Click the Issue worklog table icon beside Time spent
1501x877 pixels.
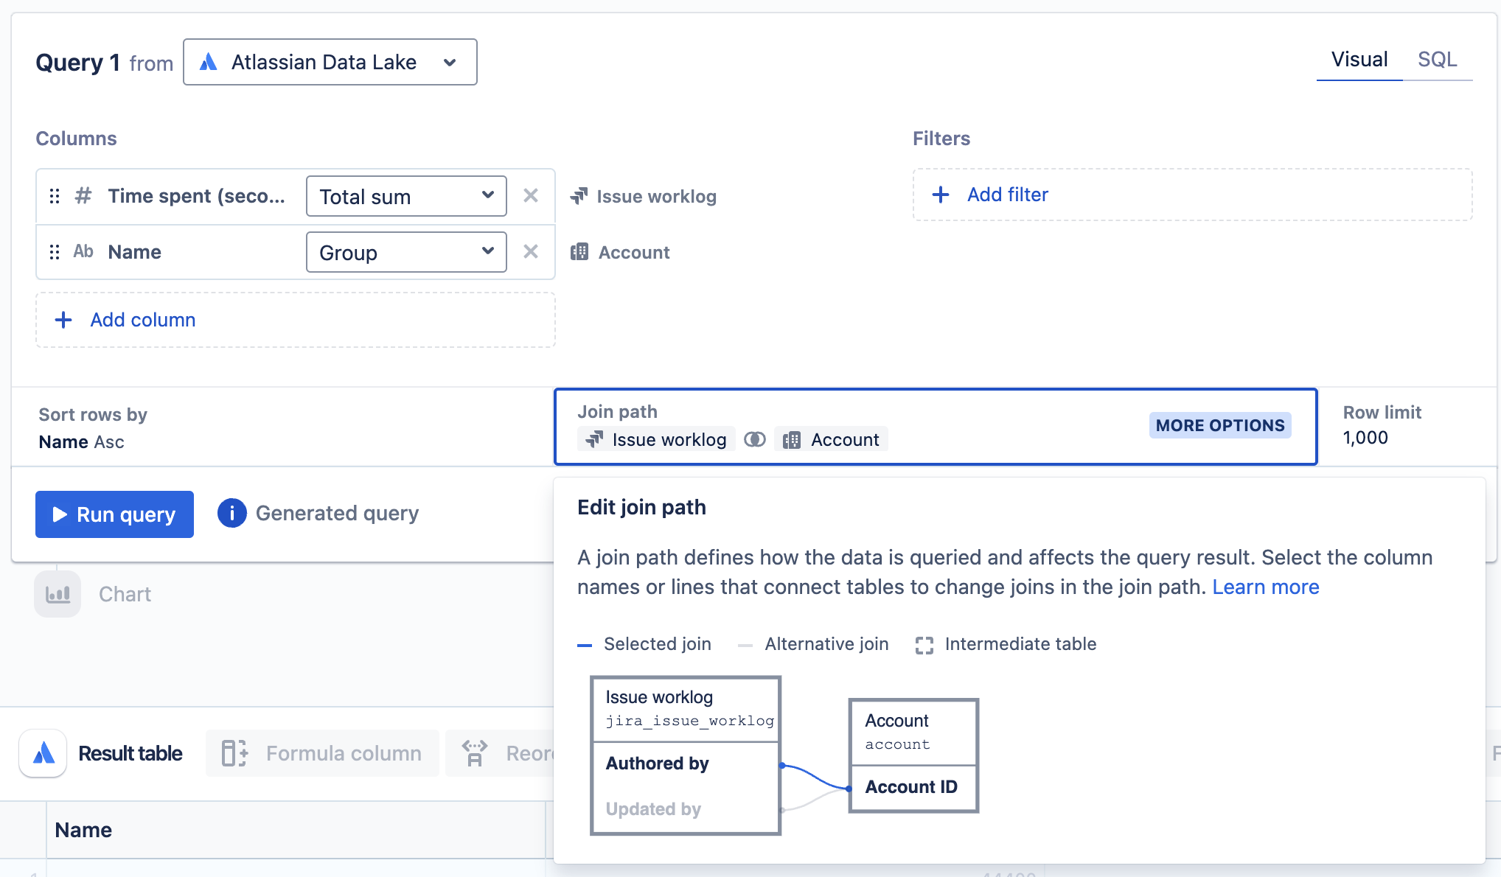click(x=580, y=196)
